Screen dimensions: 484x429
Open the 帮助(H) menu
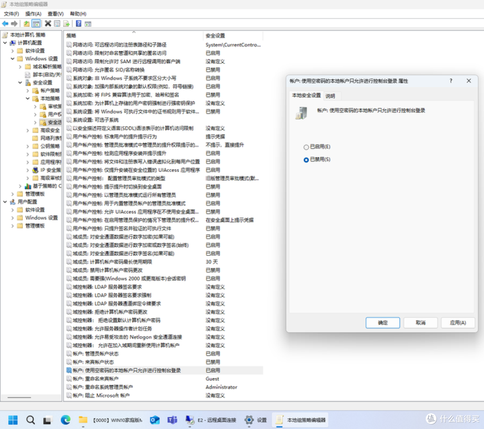(78, 14)
